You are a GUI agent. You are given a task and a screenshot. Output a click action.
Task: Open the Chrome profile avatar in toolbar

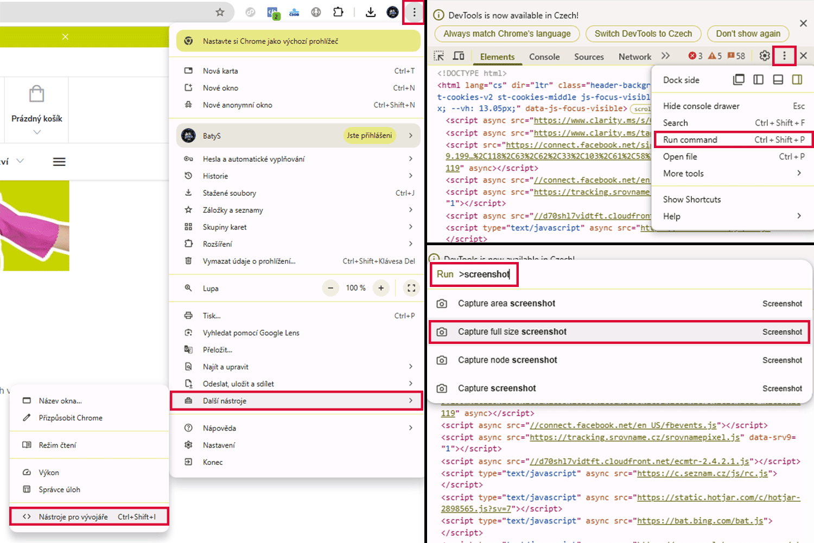(392, 12)
